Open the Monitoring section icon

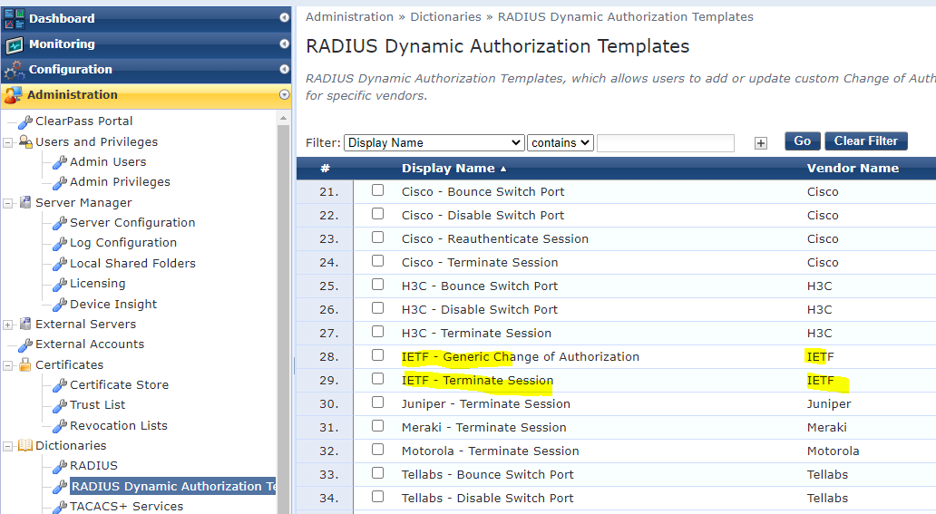(15, 44)
